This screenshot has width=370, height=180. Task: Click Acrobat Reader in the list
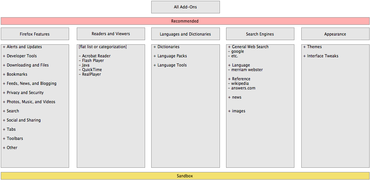click(x=96, y=56)
